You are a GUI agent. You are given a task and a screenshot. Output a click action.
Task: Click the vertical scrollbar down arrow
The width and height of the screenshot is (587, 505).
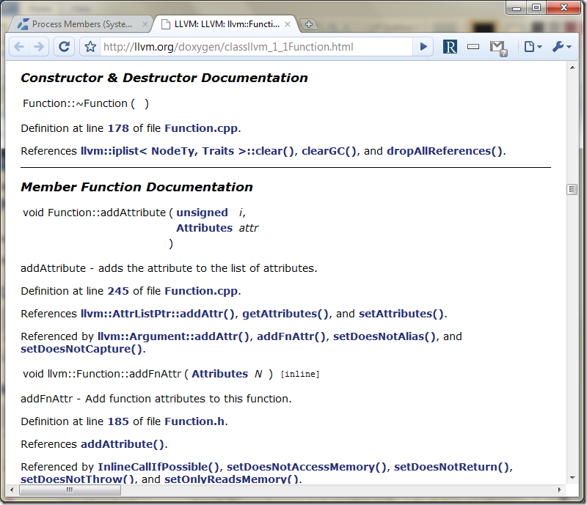[x=572, y=478]
